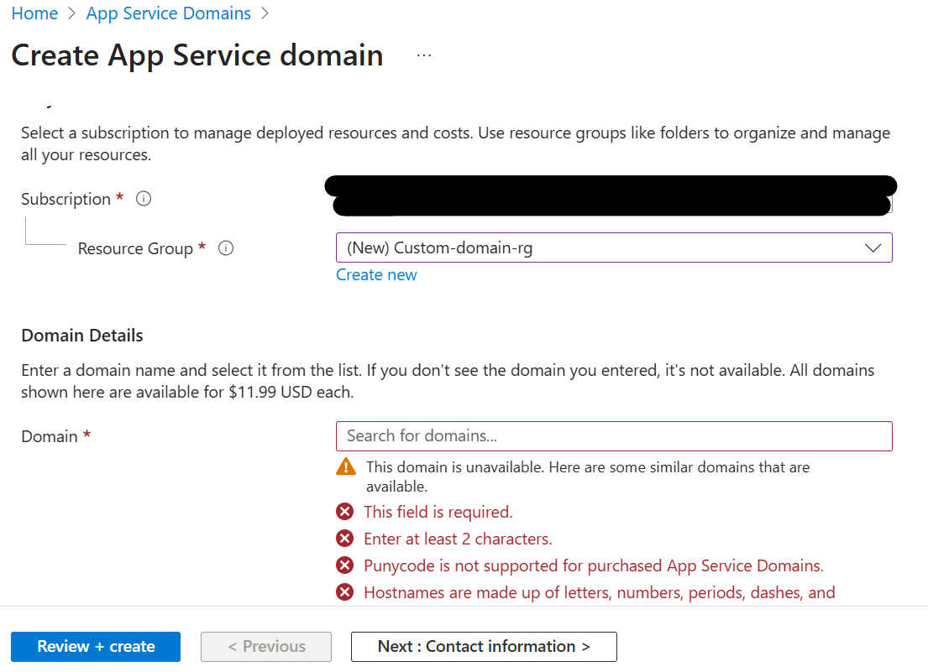Screen dimensions: 928x672
Task: Click the chevron after App Service Domains breadcrumb
Action: click(265, 13)
